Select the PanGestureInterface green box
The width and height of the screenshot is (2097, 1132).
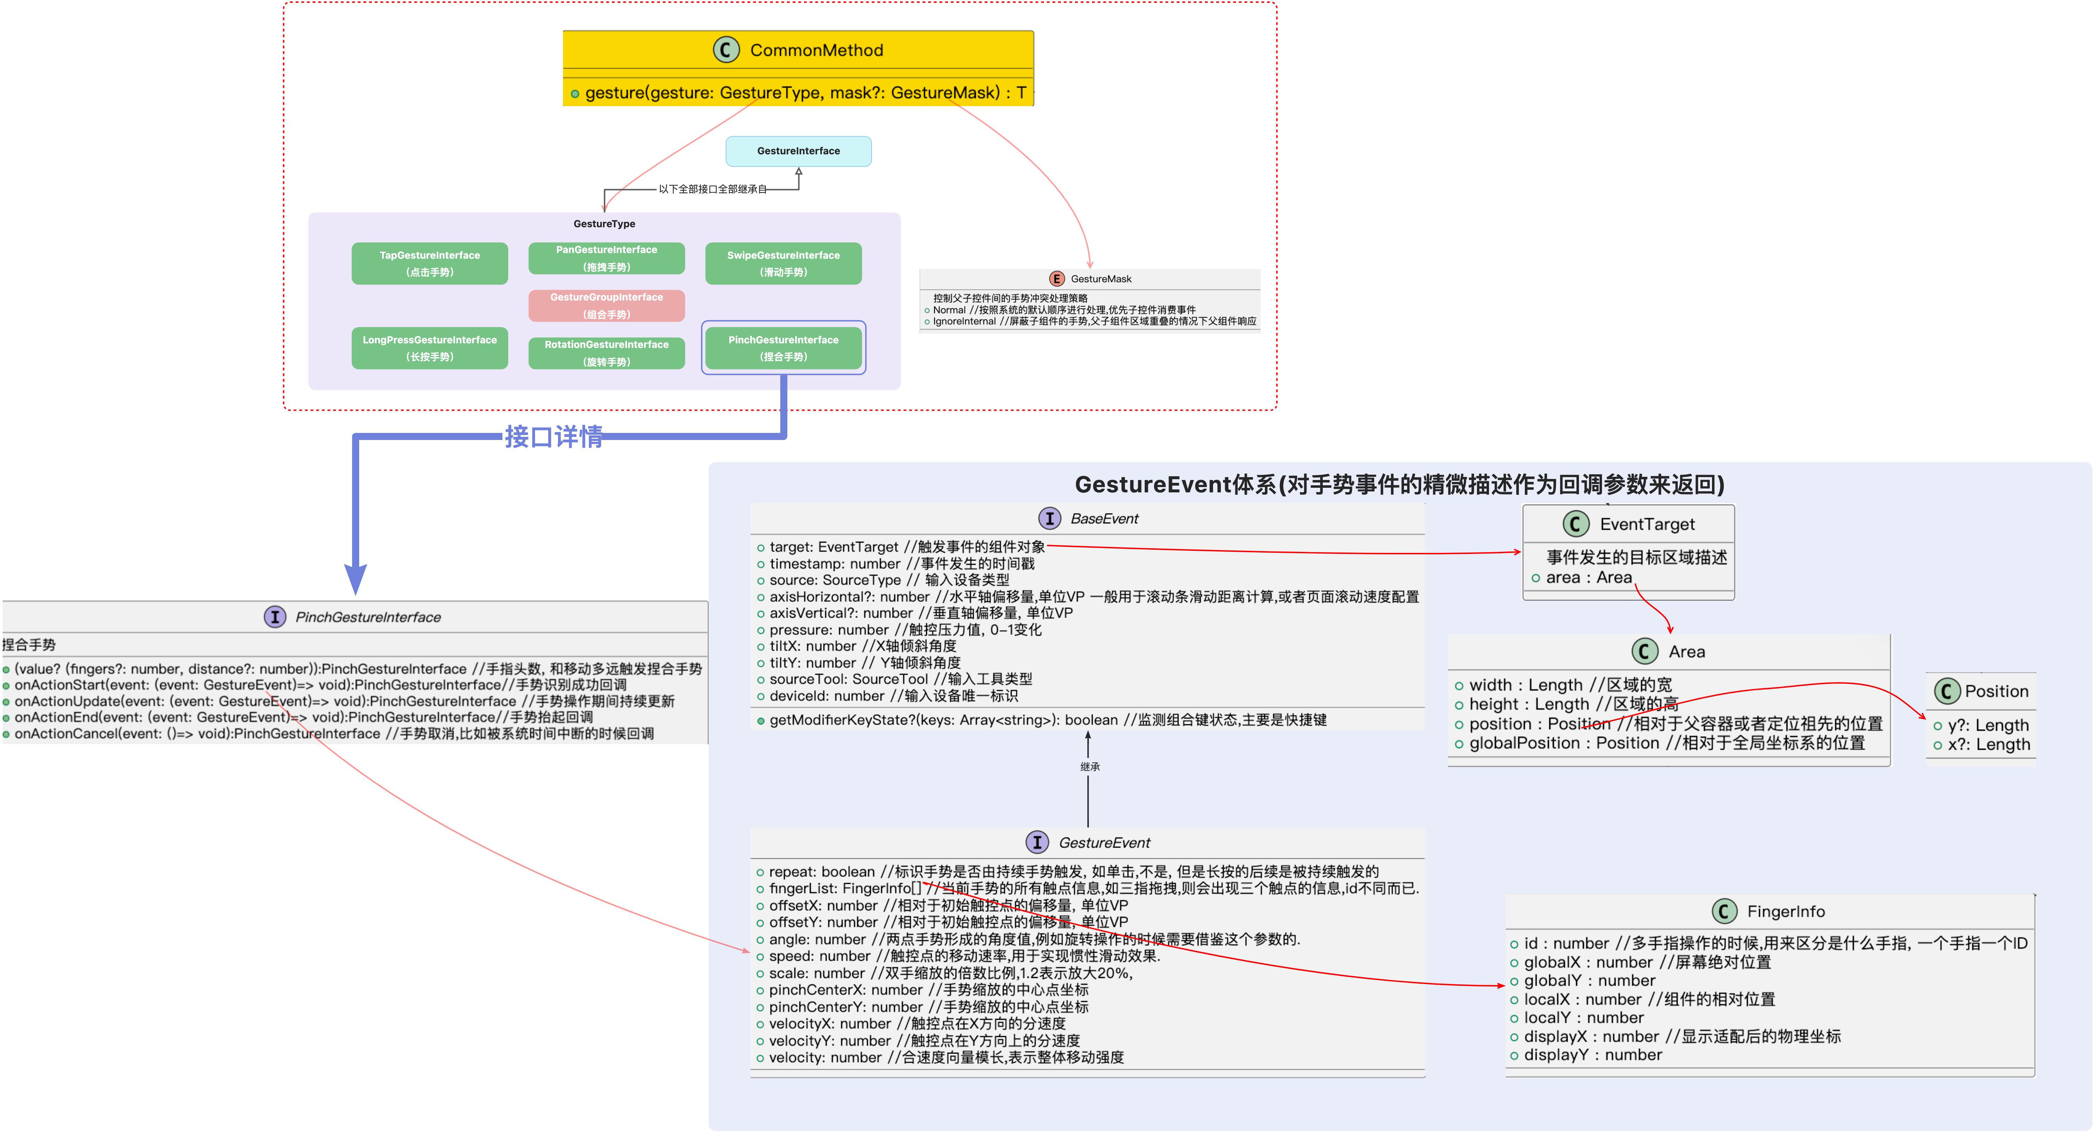[607, 258]
